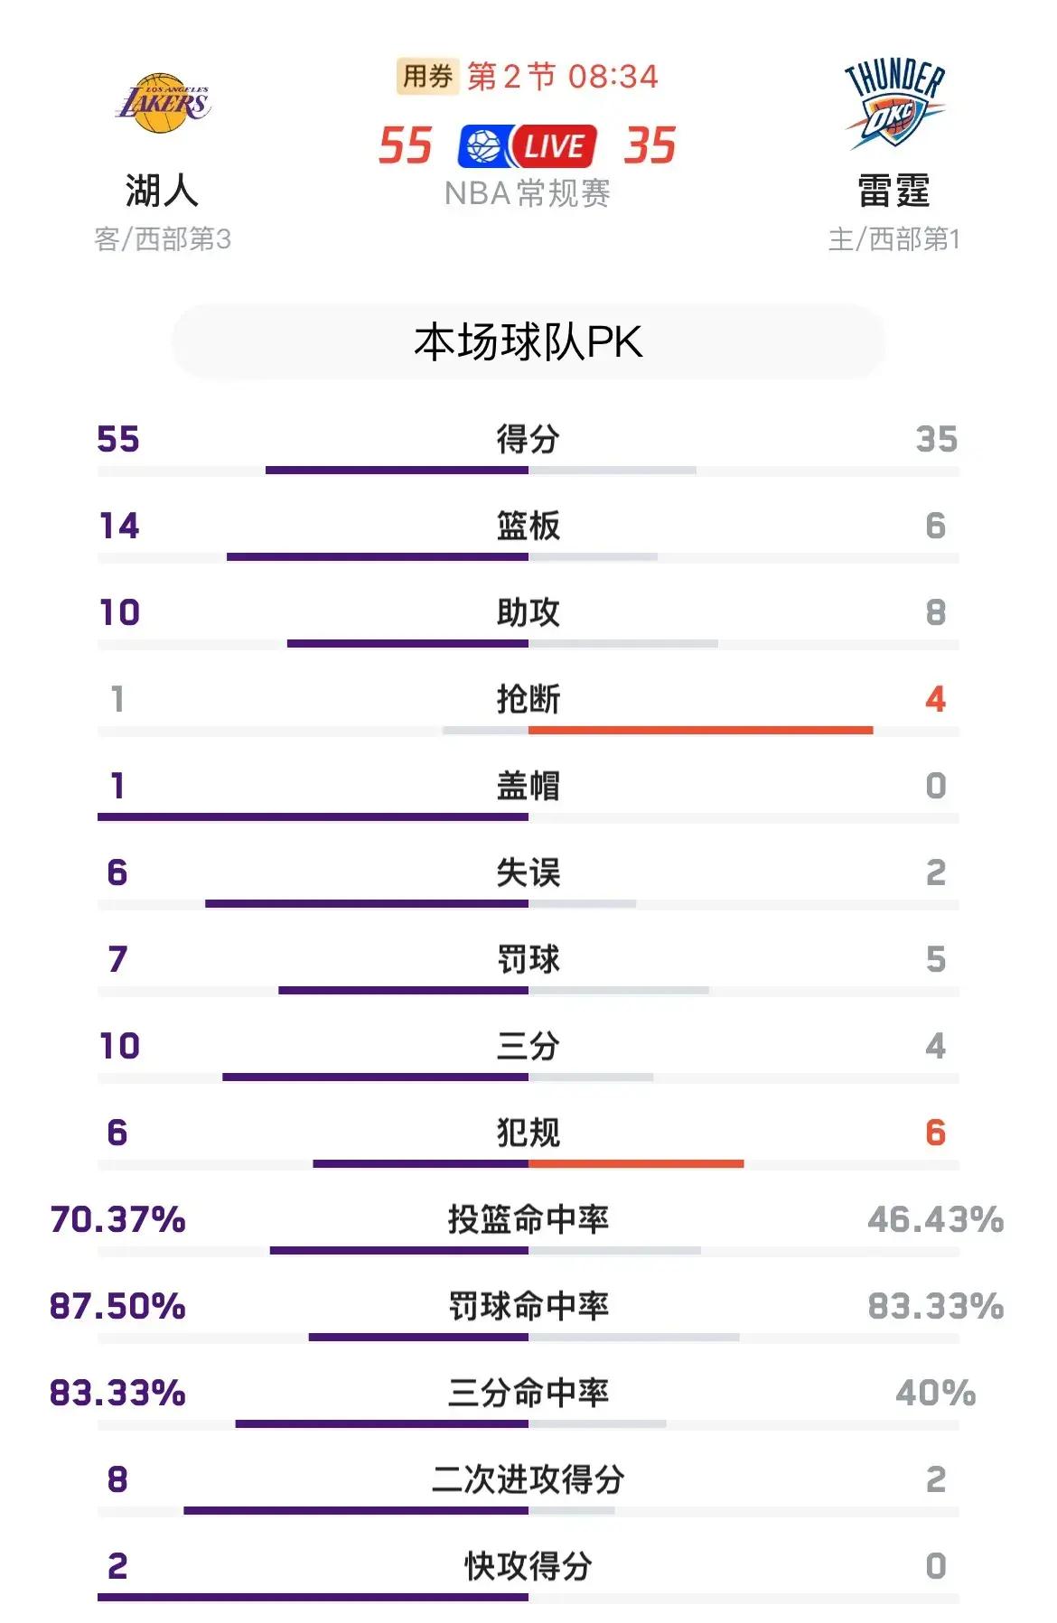
Task: Select the 投篮命中率 stat row
Action: pos(528,1219)
